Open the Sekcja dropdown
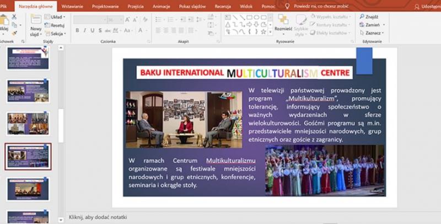The image size is (441, 224). pos(56,34)
